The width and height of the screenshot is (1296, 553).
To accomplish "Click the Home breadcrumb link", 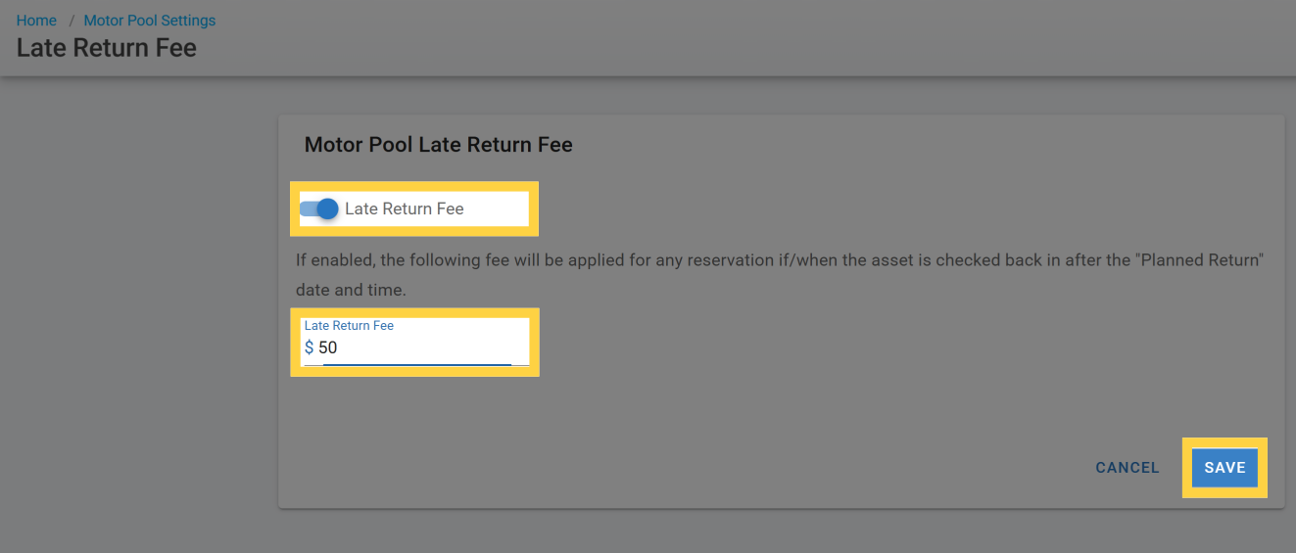I will coord(36,21).
